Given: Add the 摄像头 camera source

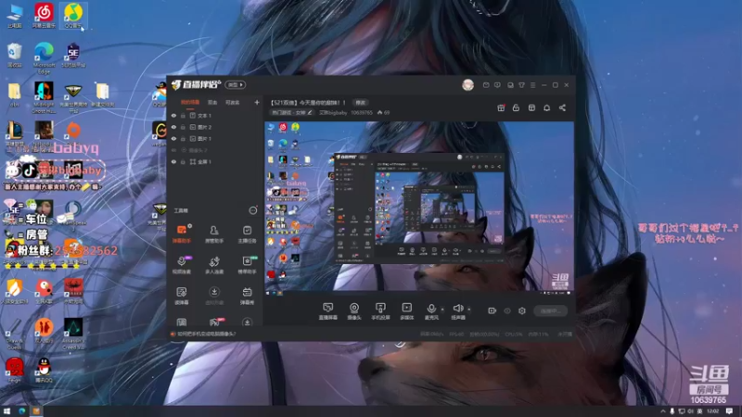Looking at the screenshot, I should (354, 311).
